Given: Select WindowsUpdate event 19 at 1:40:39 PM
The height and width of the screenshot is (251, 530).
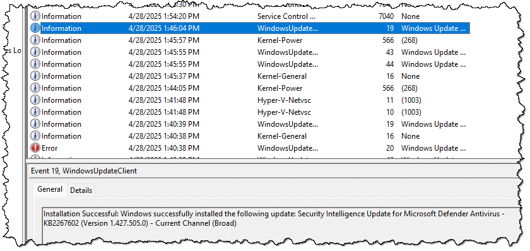Looking at the screenshot, I should pyautogui.click(x=249, y=124).
